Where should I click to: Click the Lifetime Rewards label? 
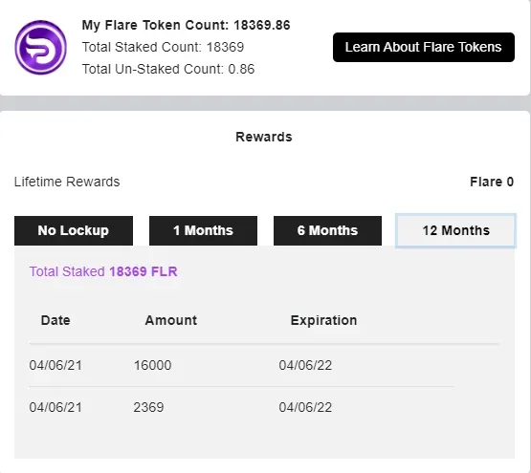point(67,182)
